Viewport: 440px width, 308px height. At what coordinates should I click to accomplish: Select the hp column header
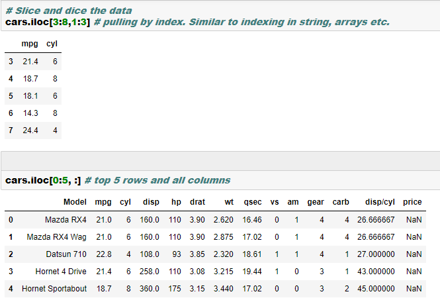175,202
